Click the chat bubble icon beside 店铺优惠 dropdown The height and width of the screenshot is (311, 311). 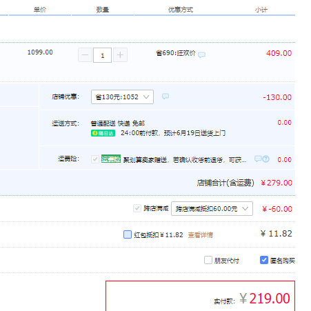(x=165, y=97)
